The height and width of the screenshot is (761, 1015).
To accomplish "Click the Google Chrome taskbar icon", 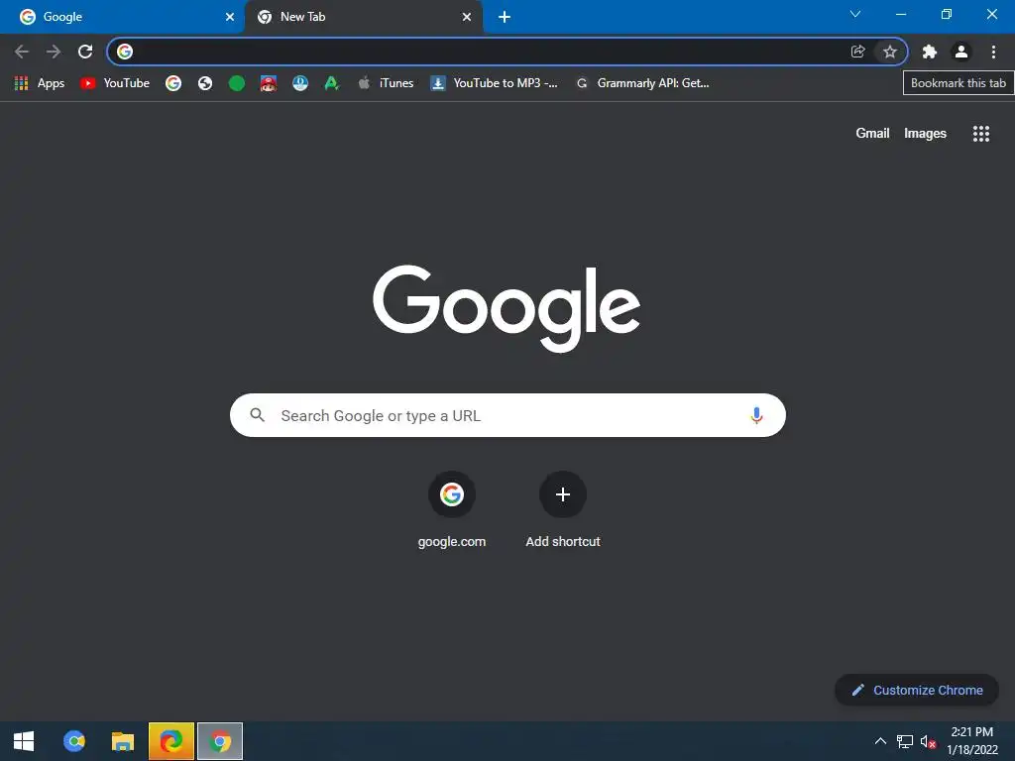I will 220,741.
